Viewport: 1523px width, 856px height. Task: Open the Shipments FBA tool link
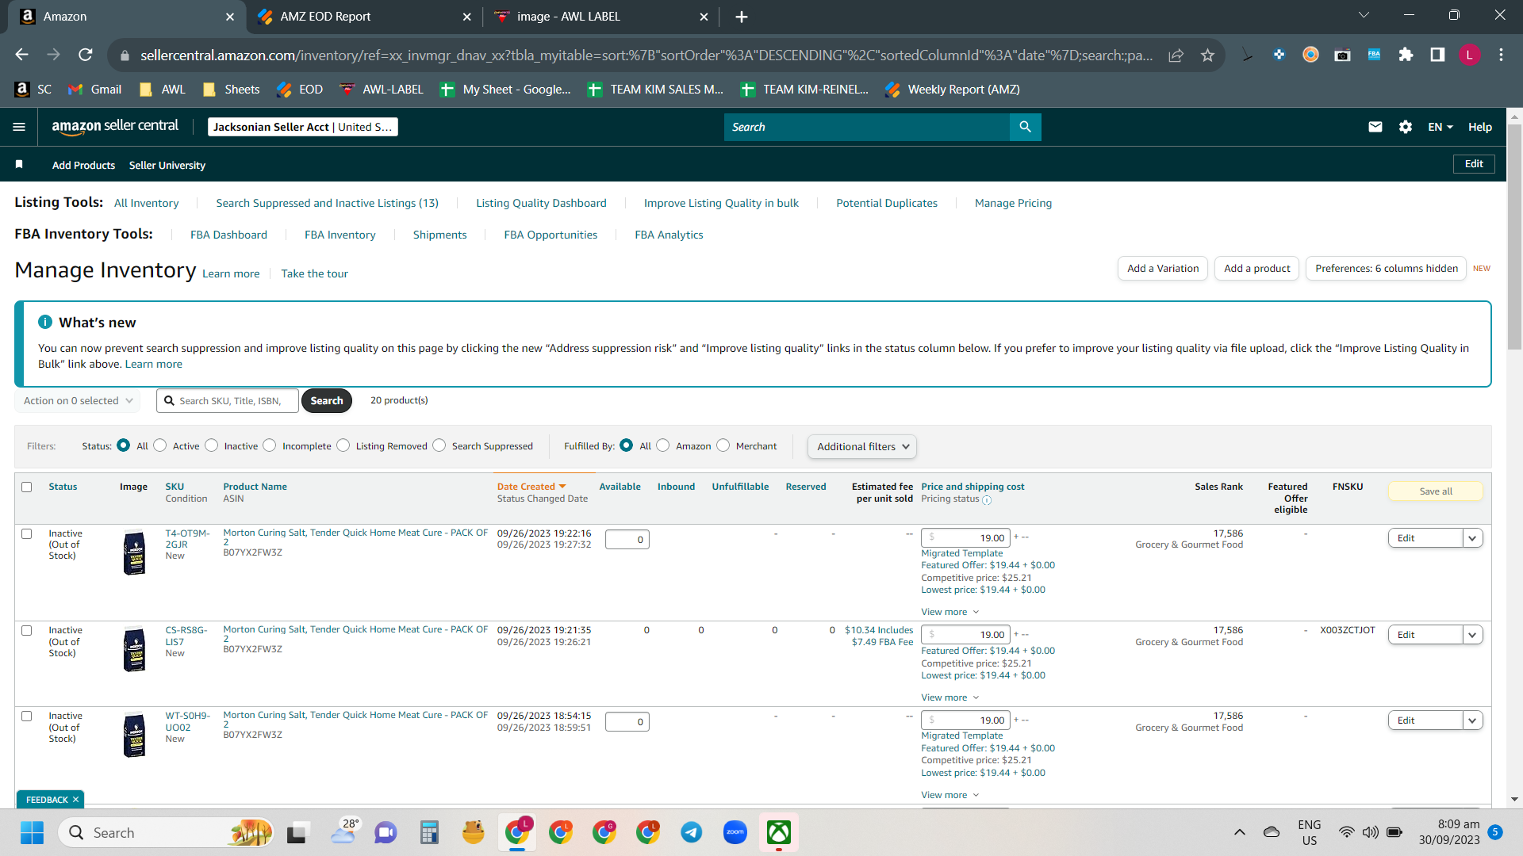click(x=440, y=235)
